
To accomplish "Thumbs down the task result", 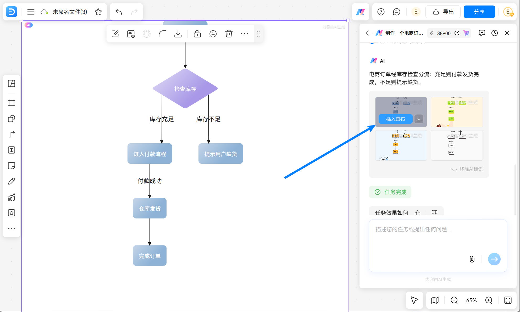I will [x=434, y=212].
